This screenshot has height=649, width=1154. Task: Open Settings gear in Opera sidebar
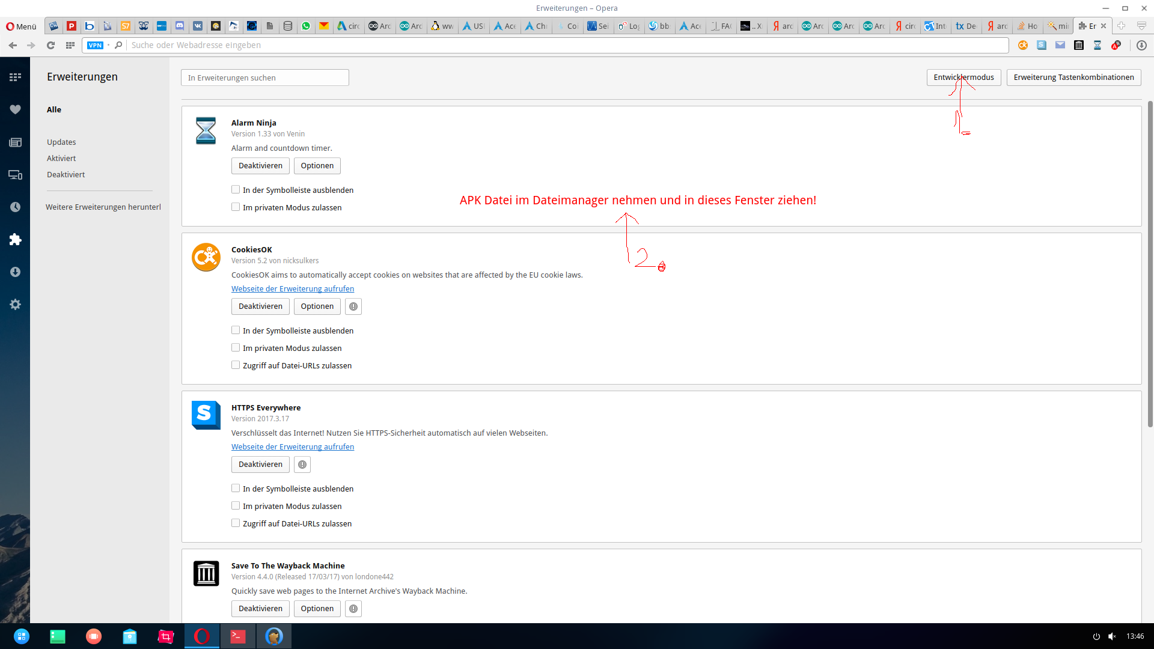pos(15,305)
